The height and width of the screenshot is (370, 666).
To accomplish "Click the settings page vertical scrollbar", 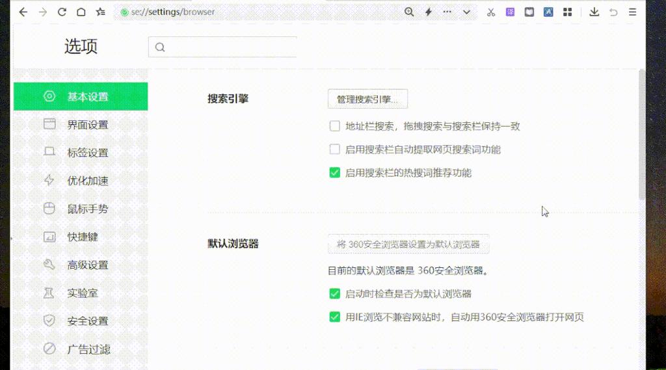I will 642,135.
